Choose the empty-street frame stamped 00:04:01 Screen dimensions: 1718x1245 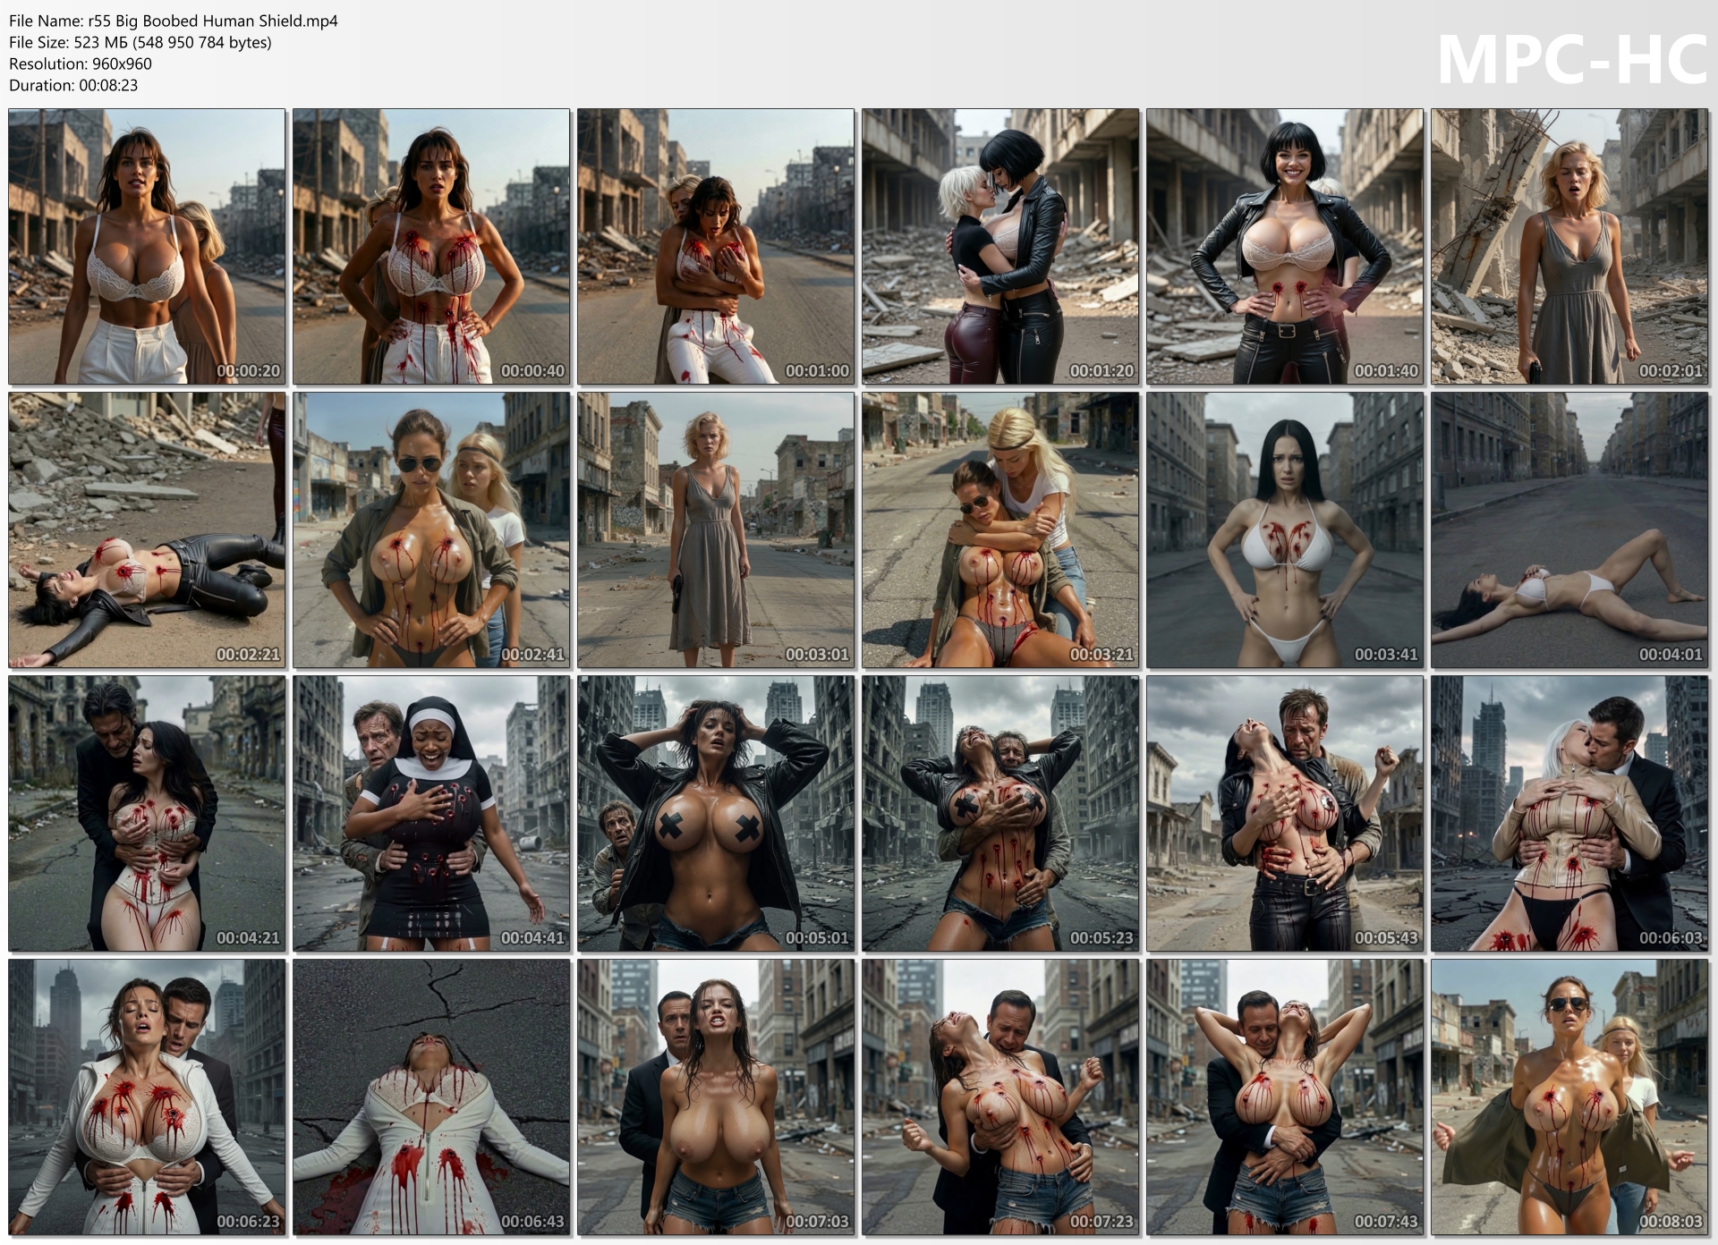tap(1569, 530)
